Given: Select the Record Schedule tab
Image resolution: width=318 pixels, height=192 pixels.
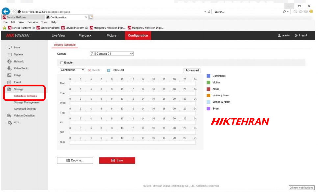Looking at the screenshot, I should click(x=65, y=45).
